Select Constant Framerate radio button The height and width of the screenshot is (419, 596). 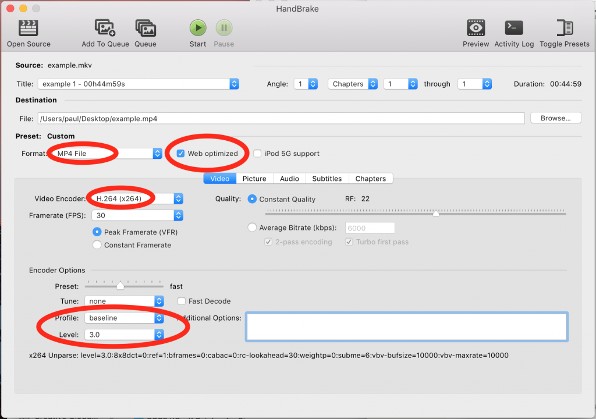(x=97, y=245)
